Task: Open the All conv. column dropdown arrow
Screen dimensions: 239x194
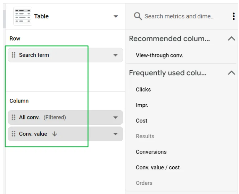Action: click(x=115, y=117)
